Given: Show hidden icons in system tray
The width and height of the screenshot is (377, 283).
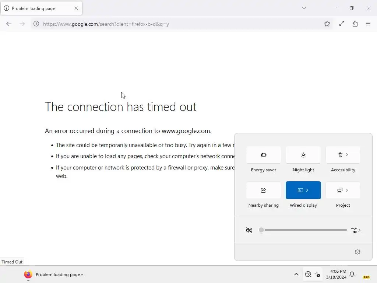Looking at the screenshot, I should click(296, 274).
